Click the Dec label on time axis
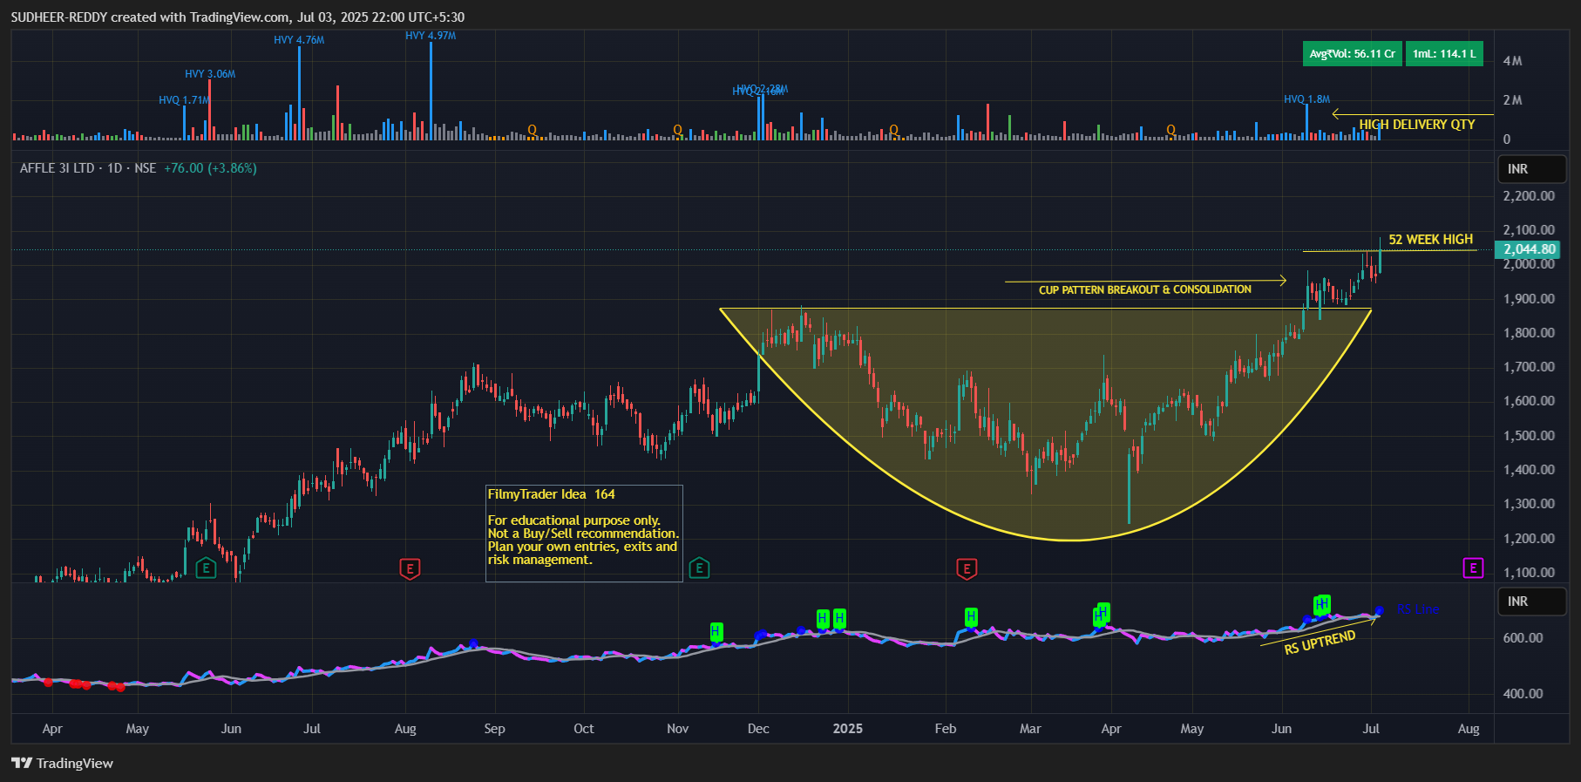 758,729
